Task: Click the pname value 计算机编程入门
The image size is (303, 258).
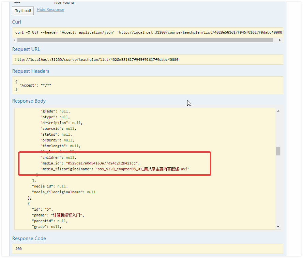Action: click(x=67, y=215)
